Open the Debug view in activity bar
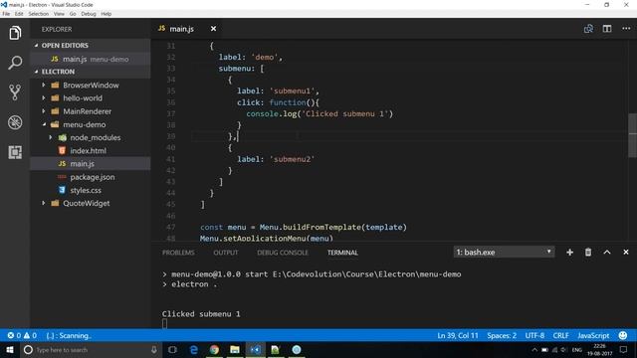Screen dimensions: 637x358 tap(15, 122)
